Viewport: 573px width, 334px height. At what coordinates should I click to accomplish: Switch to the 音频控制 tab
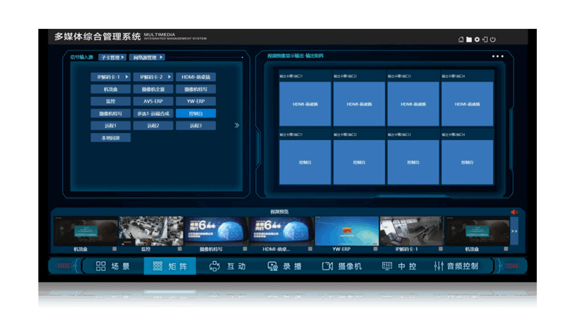click(x=456, y=266)
